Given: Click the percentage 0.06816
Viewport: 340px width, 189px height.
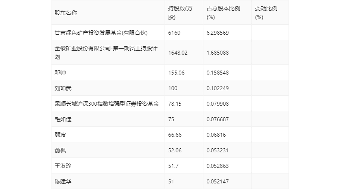Looking at the screenshot, I should [216, 135].
